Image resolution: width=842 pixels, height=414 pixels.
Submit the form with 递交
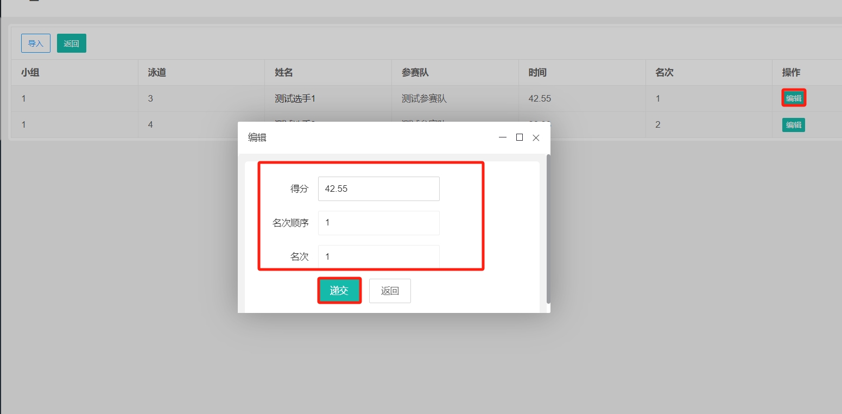coord(339,291)
